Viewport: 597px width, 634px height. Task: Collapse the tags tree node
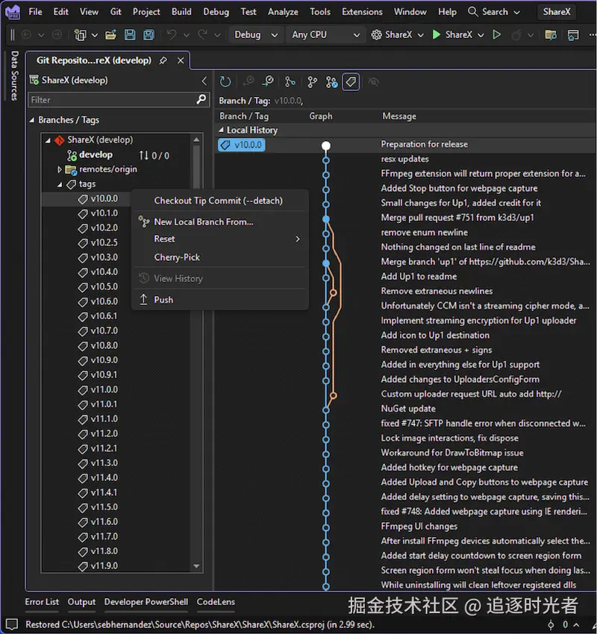coord(59,184)
